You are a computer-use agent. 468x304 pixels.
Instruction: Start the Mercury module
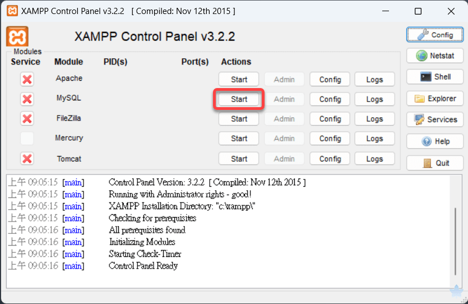pyautogui.click(x=239, y=139)
